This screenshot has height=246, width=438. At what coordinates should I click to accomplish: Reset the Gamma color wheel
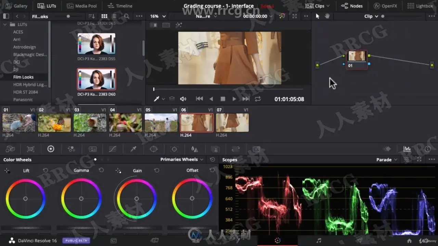click(101, 170)
